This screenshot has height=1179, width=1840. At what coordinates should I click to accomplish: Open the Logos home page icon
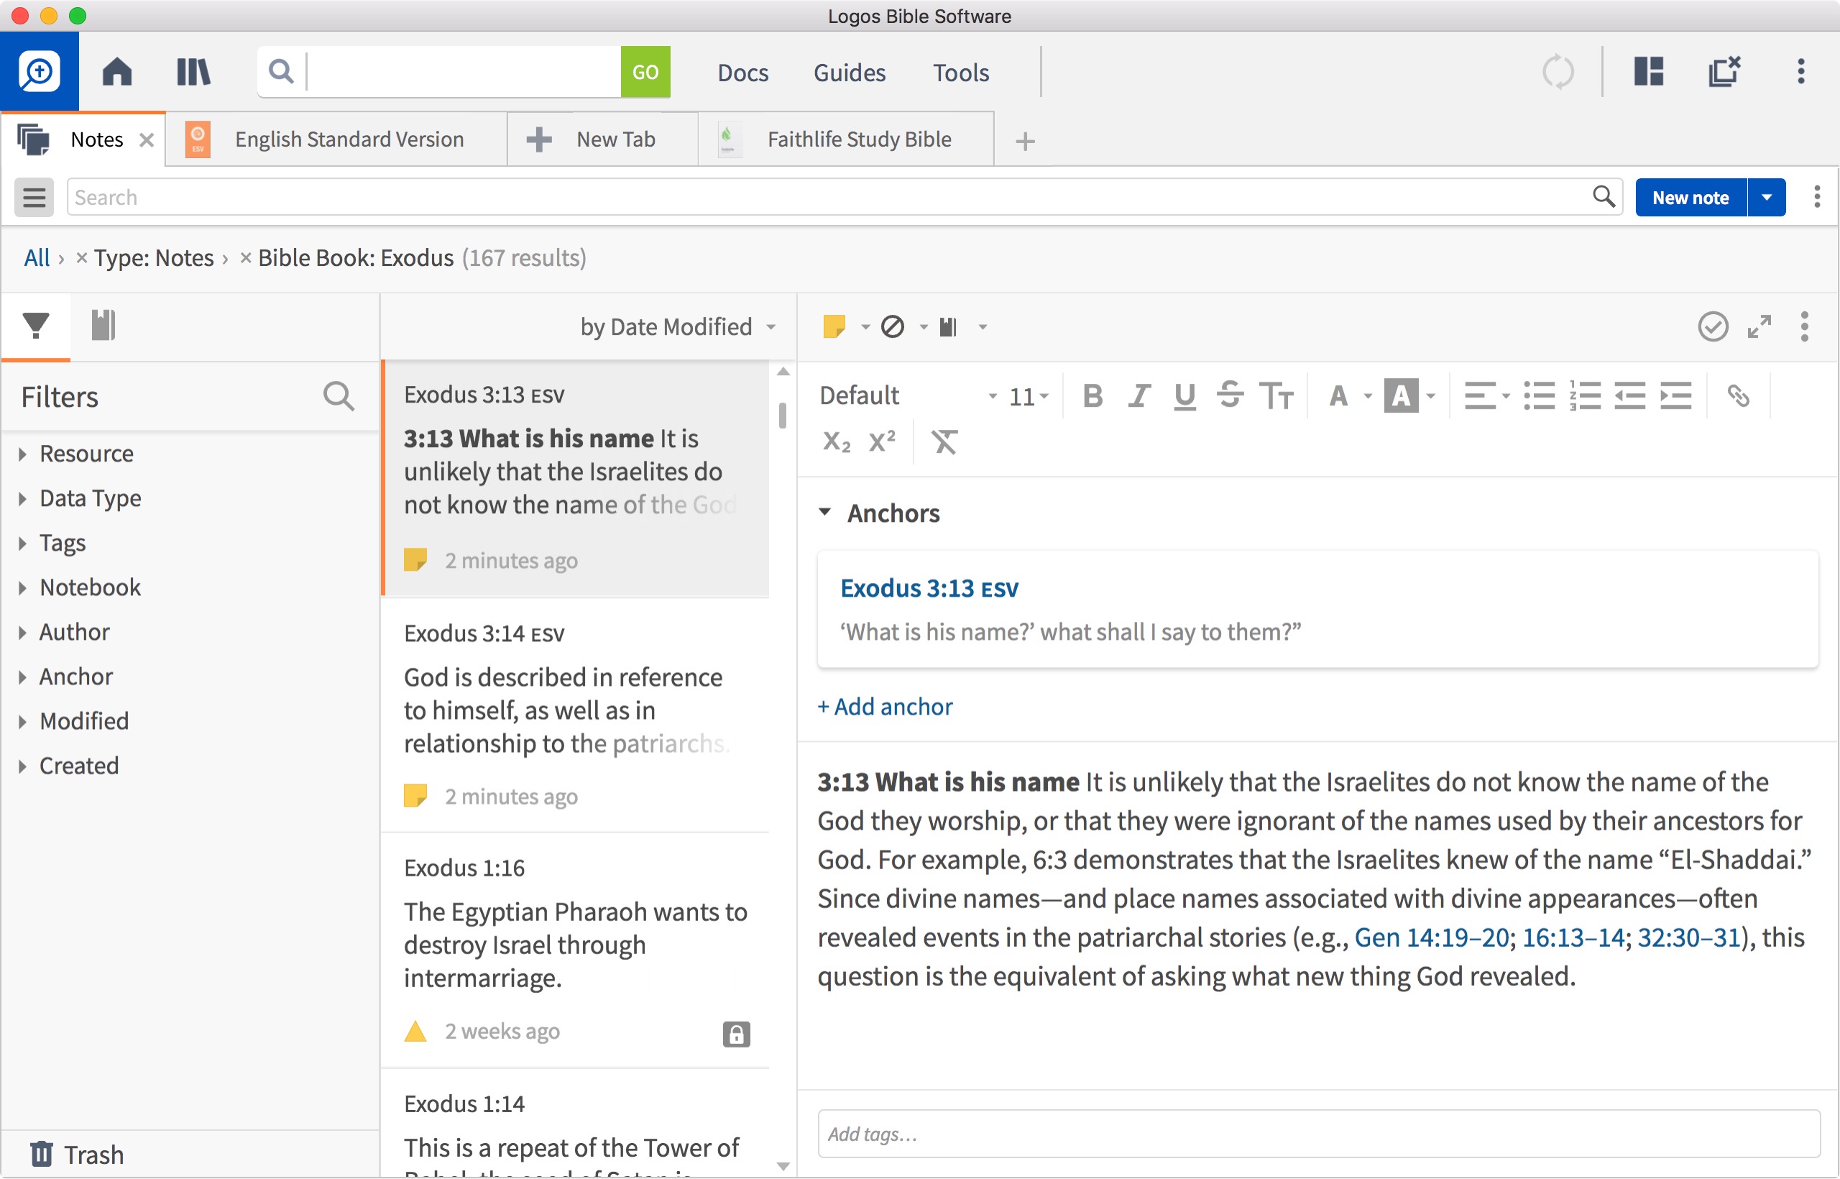(117, 72)
